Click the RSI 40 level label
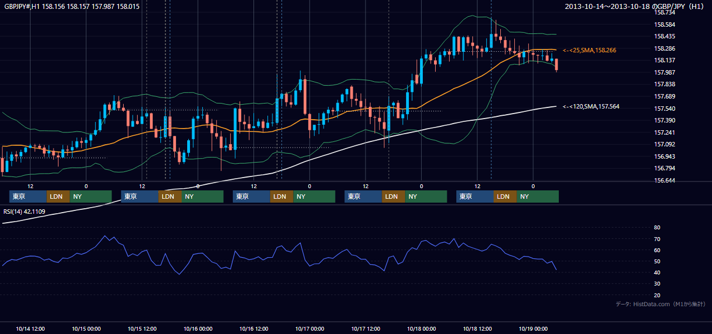 (x=657, y=272)
